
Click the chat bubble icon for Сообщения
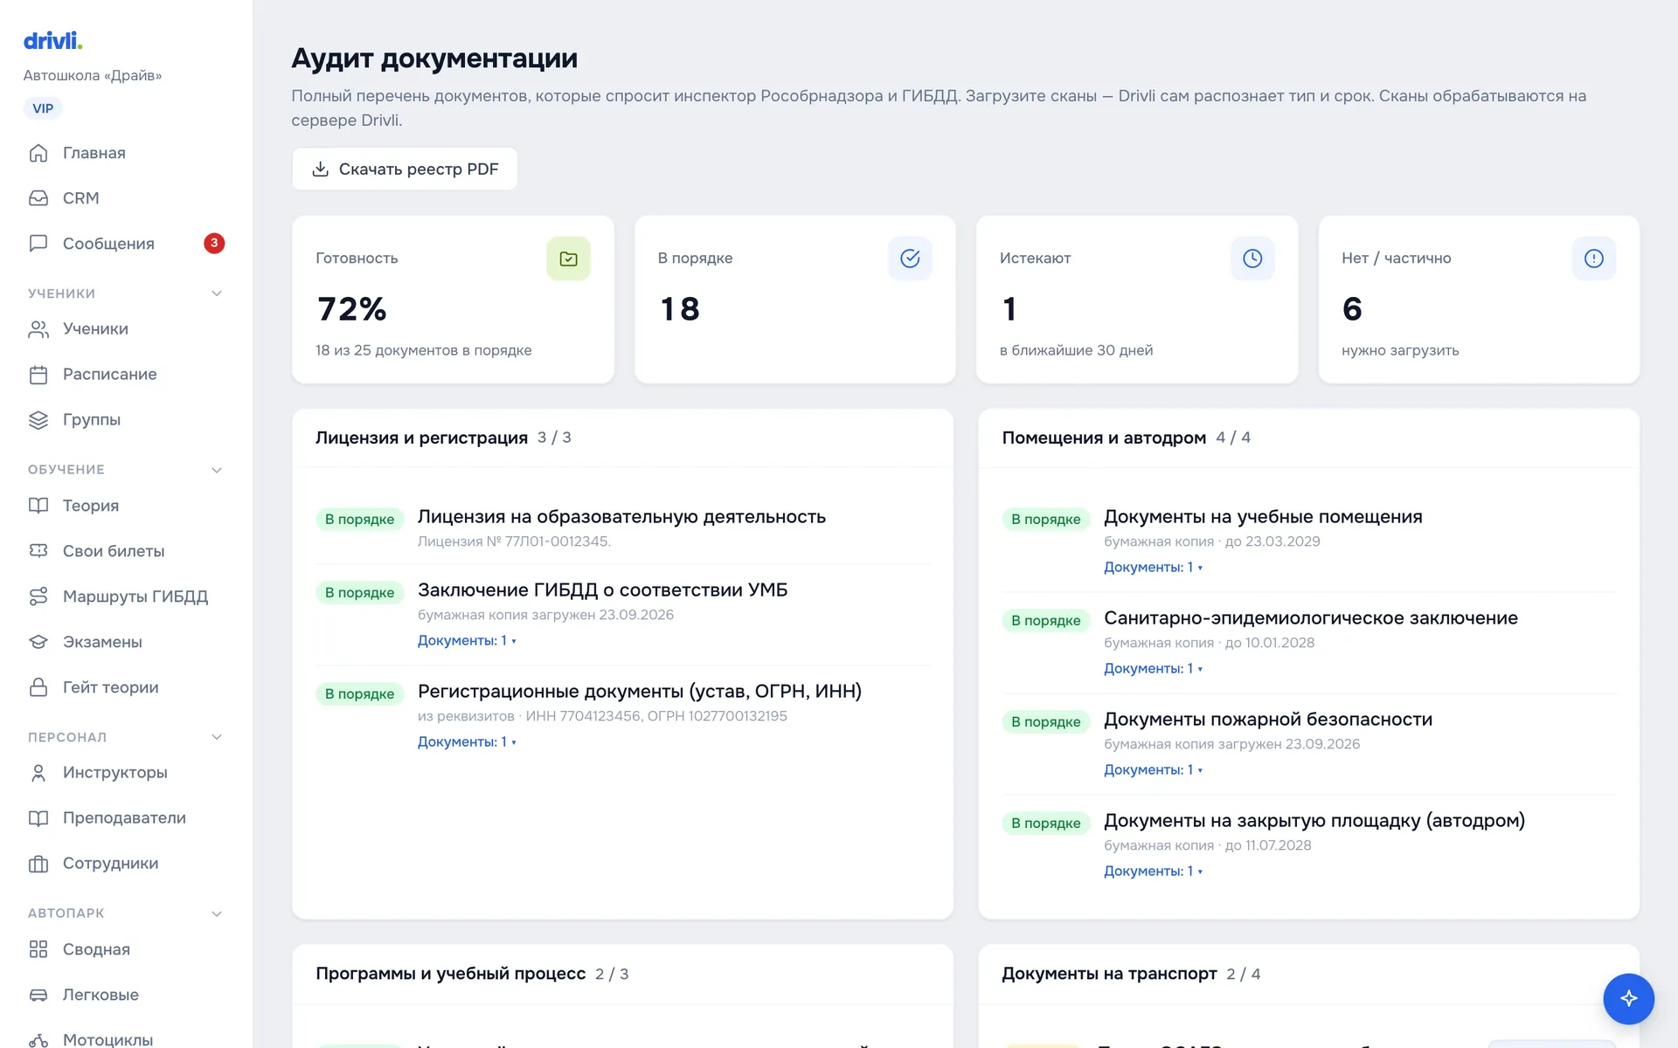38,244
